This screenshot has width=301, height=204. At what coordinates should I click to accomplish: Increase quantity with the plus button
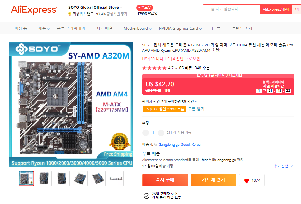point(161,133)
